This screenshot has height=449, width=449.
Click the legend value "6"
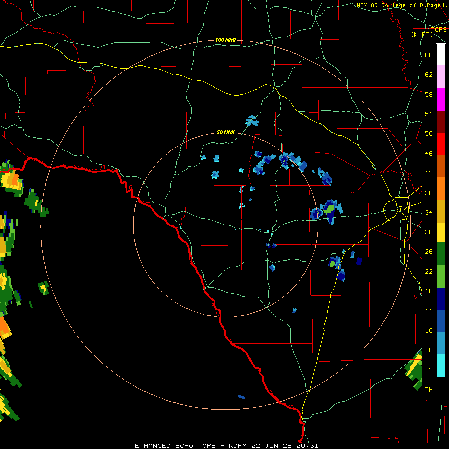[x=431, y=350]
